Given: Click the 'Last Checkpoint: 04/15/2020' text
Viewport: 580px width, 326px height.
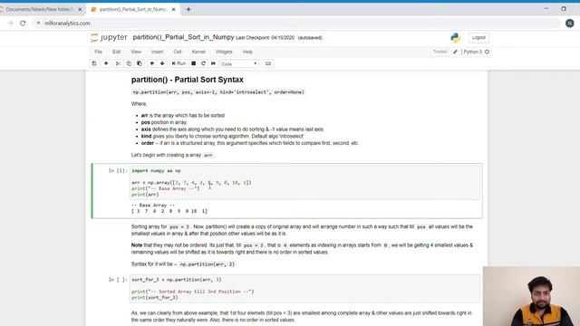Looking at the screenshot, I should [266, 38].
